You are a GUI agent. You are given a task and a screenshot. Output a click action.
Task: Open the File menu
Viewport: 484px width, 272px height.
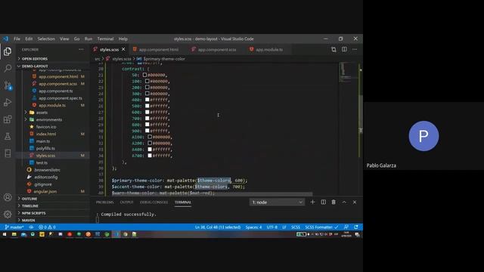pyautogui.click(x=17, y=39)
